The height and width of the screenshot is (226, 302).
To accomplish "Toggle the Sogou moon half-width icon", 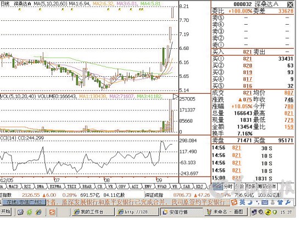I will click(250, 202).
